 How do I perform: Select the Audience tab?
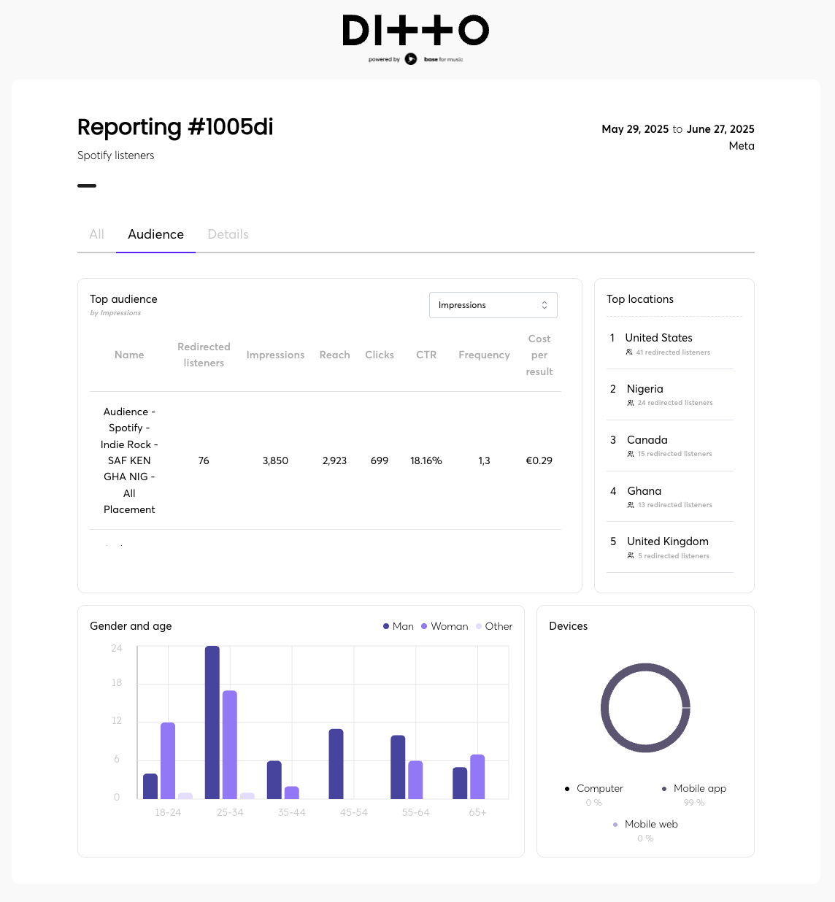tap(155, 234)
